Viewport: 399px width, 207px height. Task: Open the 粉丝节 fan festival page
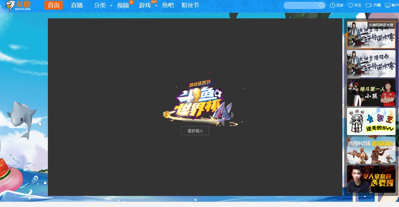pos(190,5)
